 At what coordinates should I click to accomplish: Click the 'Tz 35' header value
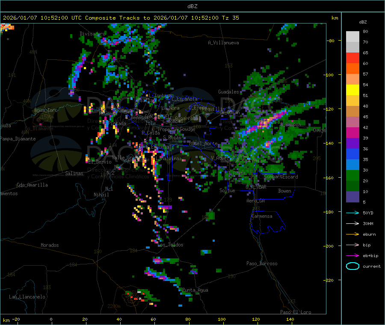click(x=230, y=18)
